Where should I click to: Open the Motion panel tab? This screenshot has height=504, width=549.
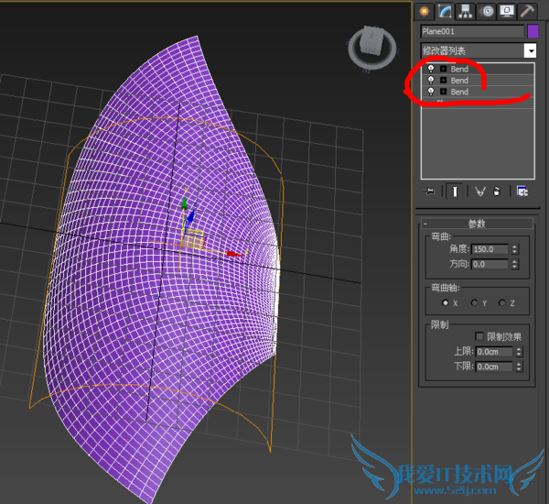click(487, 11)
